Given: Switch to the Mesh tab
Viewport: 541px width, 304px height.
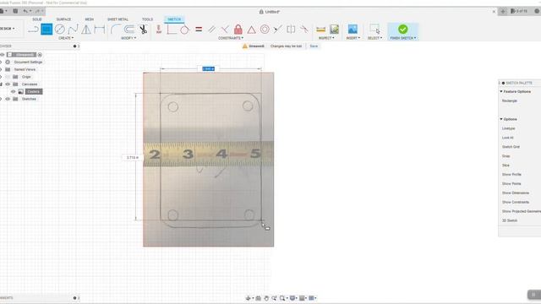Looking at the screenshot, I should point(89,19).
